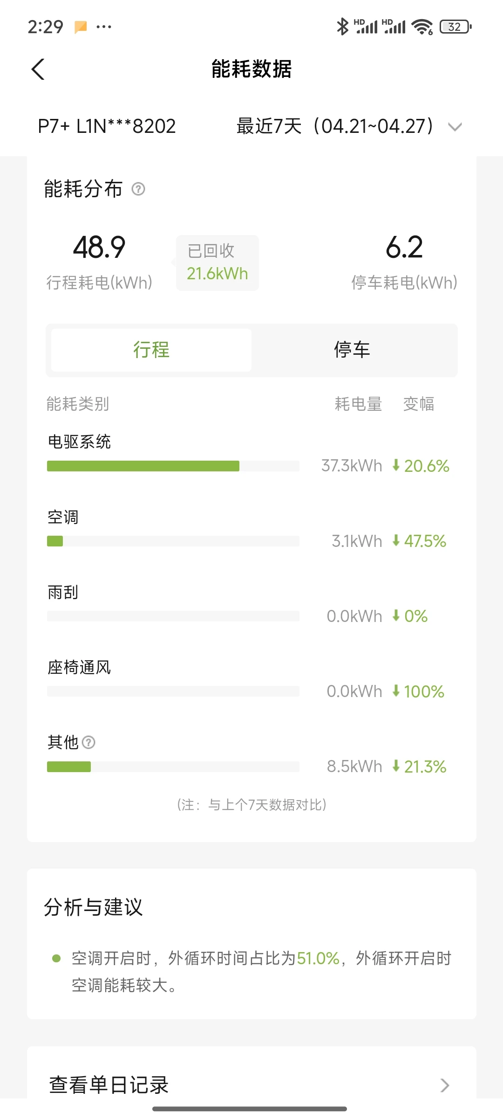The width and height of the screenshot is (503, 1119).
Task: Open 查看单日记录 chevron arrow
Action: [445, 1085]
